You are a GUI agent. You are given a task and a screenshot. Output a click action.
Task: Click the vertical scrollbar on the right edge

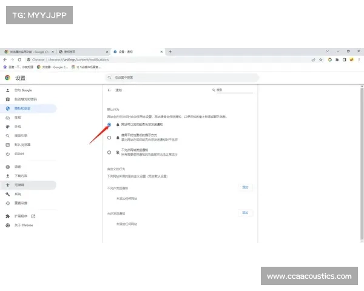[x=362, y=164]
